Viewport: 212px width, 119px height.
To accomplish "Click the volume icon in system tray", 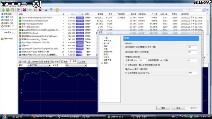I will pyautogui.click(x=198, y=116).
